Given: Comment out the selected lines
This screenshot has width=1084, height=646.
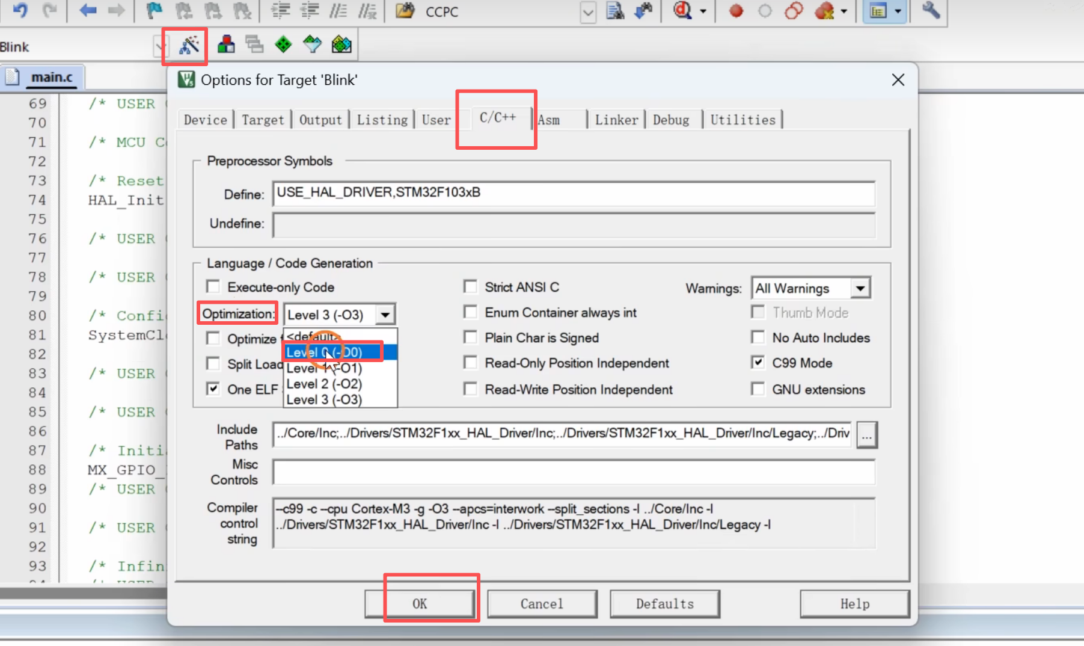Looking at the screenshot, I should coord(338,11).
